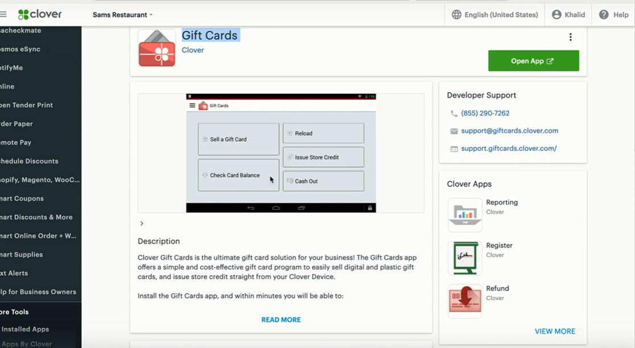The height and width of the screenshot is (348, 635).
Task: Click the globe language icon
Action: (456, 15)
